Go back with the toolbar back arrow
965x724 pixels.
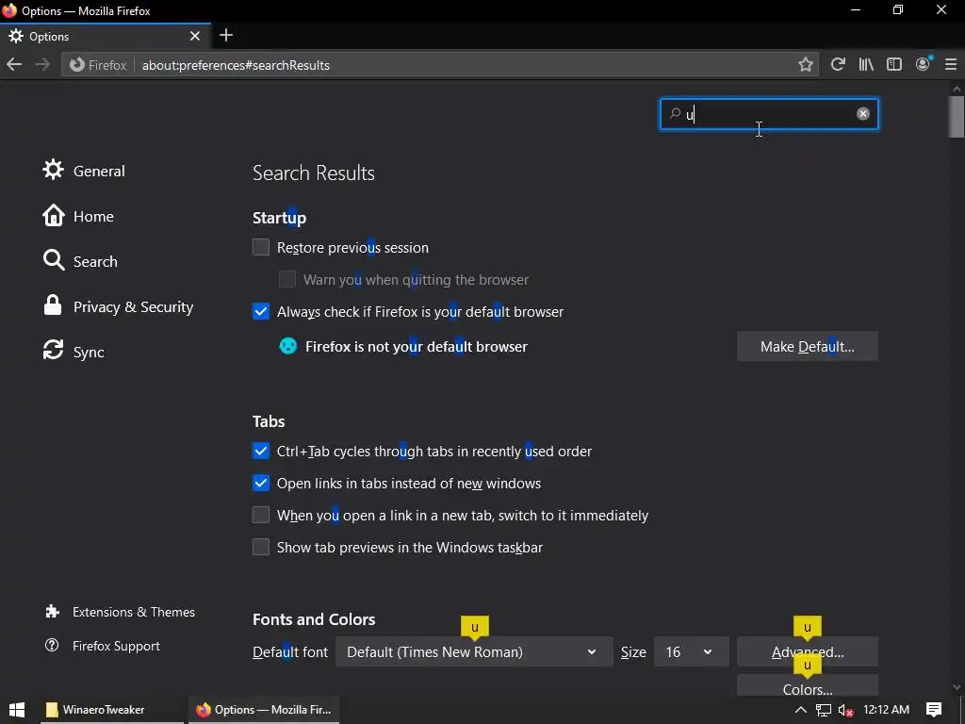14,65
